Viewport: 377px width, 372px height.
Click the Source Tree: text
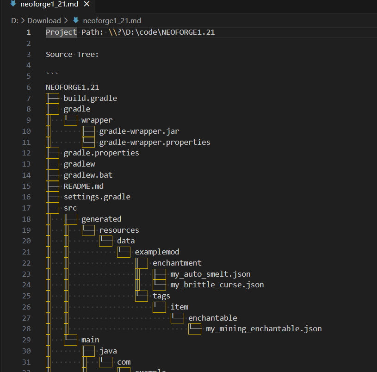pyautogui.click(x=72, y=54)
